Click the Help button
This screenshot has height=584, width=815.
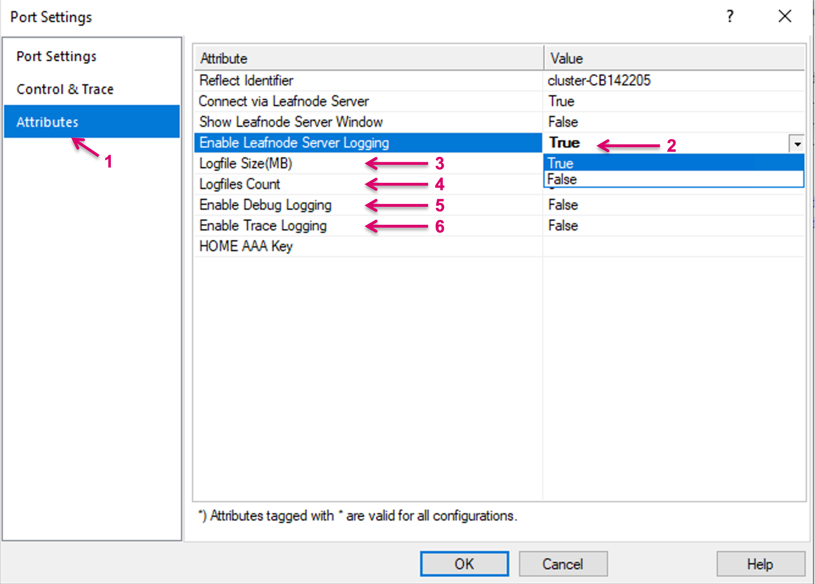click(x=760, y=564)
